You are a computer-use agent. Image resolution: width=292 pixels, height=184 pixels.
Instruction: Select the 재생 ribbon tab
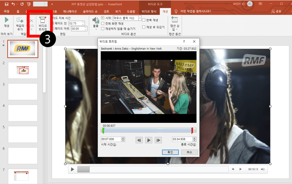tap(165, 11)
